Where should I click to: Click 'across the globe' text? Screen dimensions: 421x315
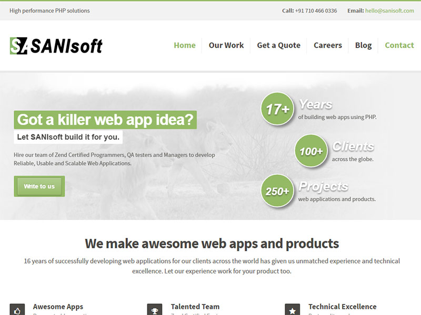point(353,159)
